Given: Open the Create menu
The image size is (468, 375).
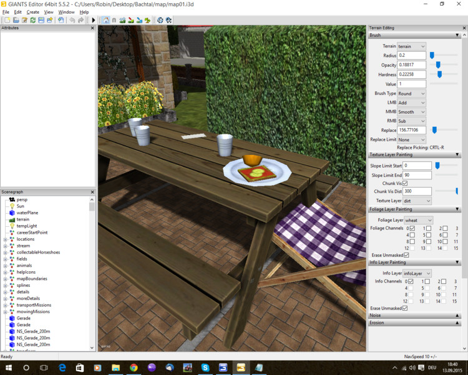Looking at the screenshot, I should 32,12.
